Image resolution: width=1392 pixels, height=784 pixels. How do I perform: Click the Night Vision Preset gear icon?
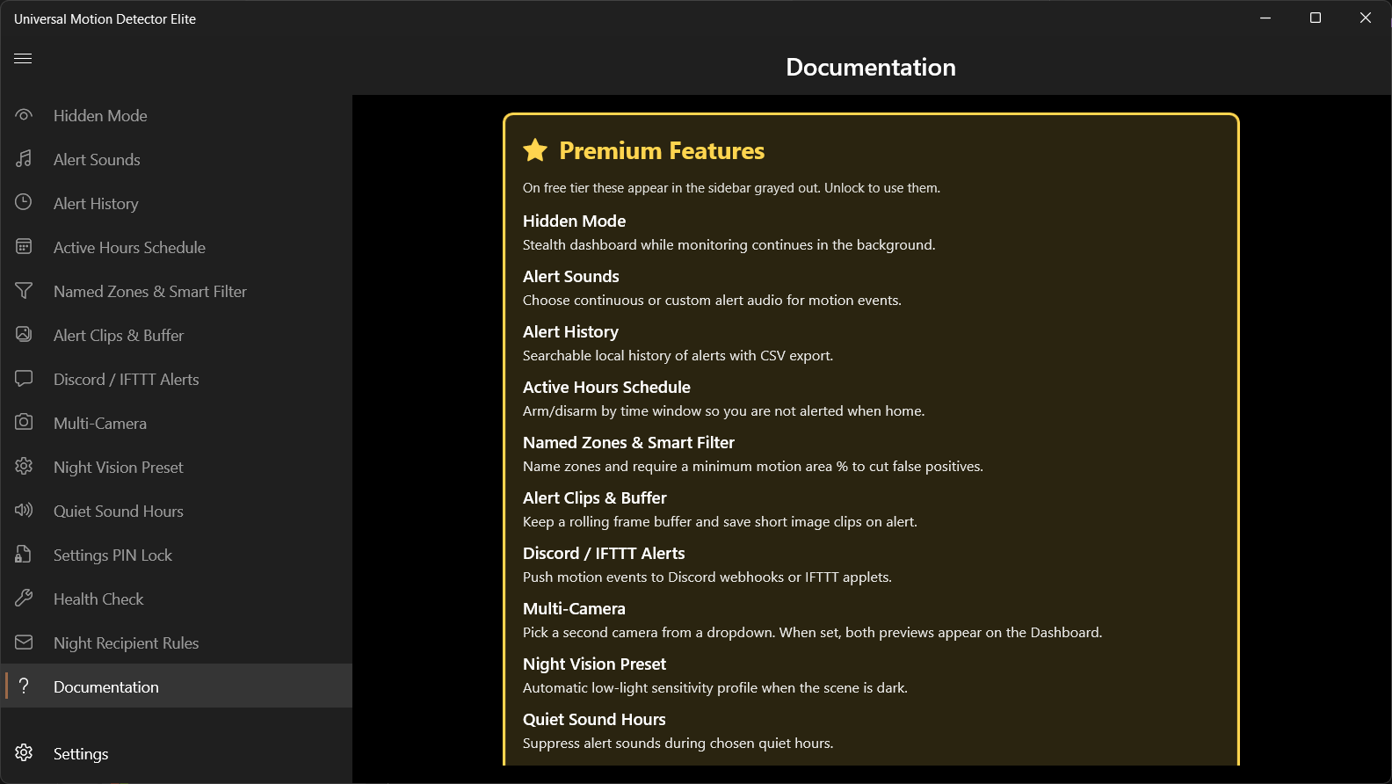coord(24,467)
